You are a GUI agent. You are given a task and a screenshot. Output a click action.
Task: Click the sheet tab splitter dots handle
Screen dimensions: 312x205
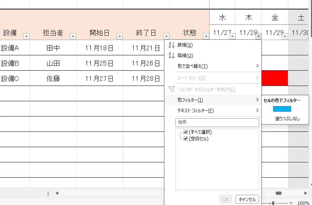point(48,193)
